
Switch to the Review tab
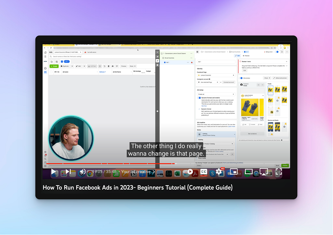246,56
